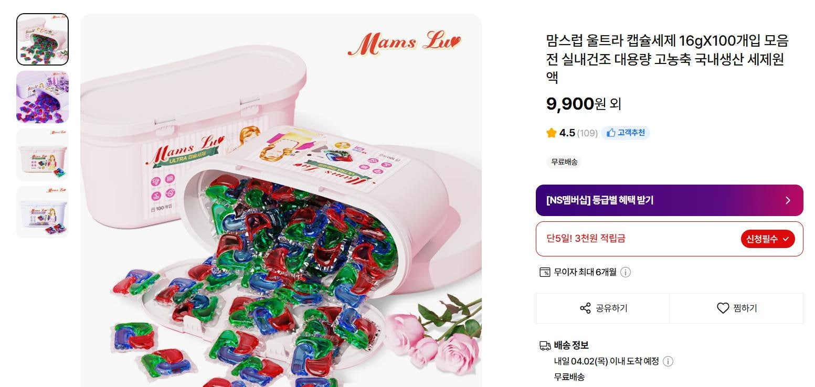The image size is (815, 387).
Task: Click the 무료배송 tag under rating
Action: pos(564,162)
